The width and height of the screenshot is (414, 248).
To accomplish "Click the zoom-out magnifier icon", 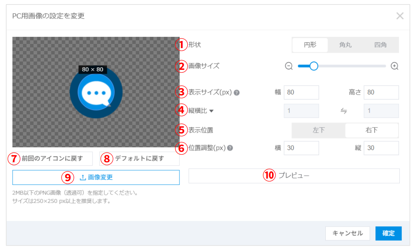I will click(x=289, y=66).
